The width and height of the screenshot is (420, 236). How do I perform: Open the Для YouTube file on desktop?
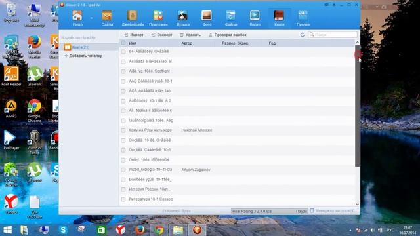[34, 207]
